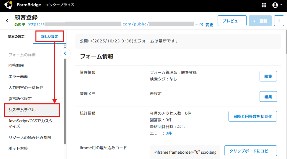The height and width of the screenshot is (159, 287).
Task: Open the user account menu
Action: coord(277,5)
